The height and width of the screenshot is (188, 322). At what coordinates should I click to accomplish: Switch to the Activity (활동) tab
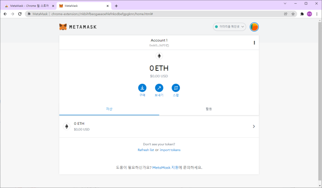(209, 109)
